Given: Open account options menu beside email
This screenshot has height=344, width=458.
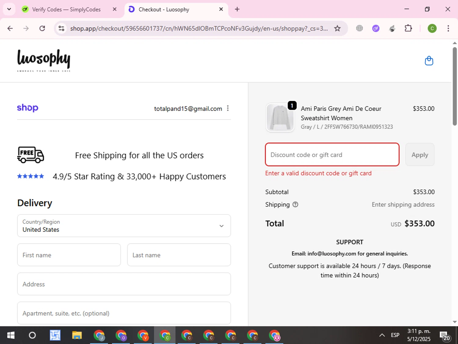Looking at the screenshot, I should tap(228, 108).
